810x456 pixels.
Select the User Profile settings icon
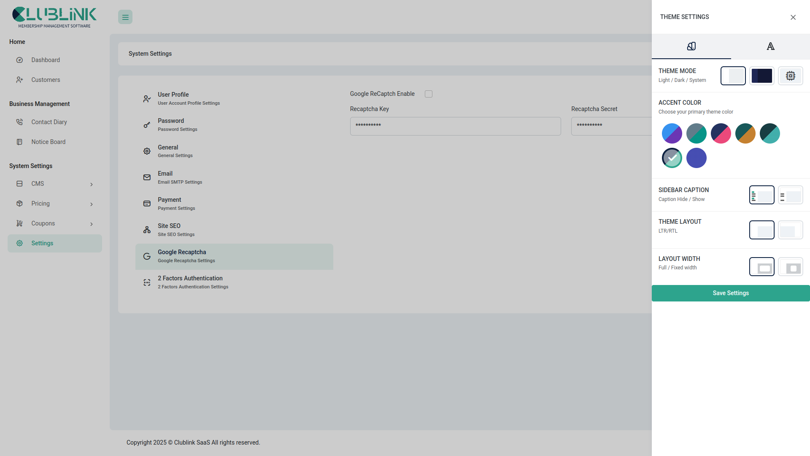pyautogui.click(x=146, y=98)
